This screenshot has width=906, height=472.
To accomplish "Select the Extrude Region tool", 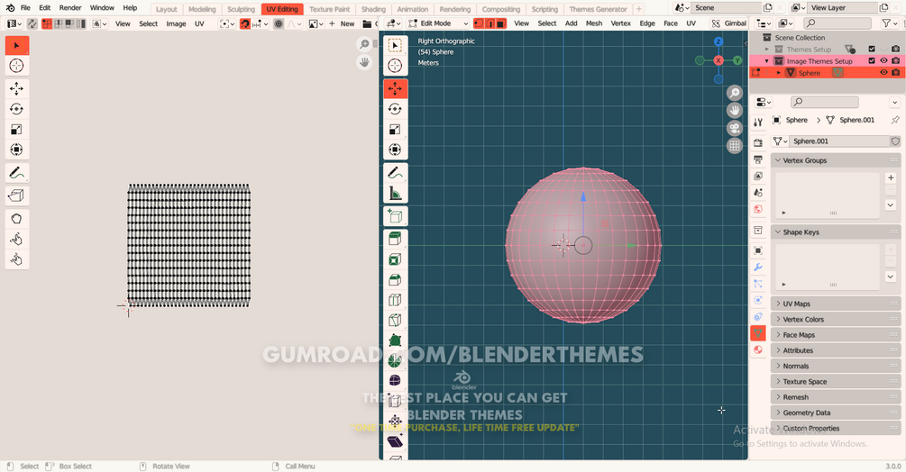I will (395, 239).
